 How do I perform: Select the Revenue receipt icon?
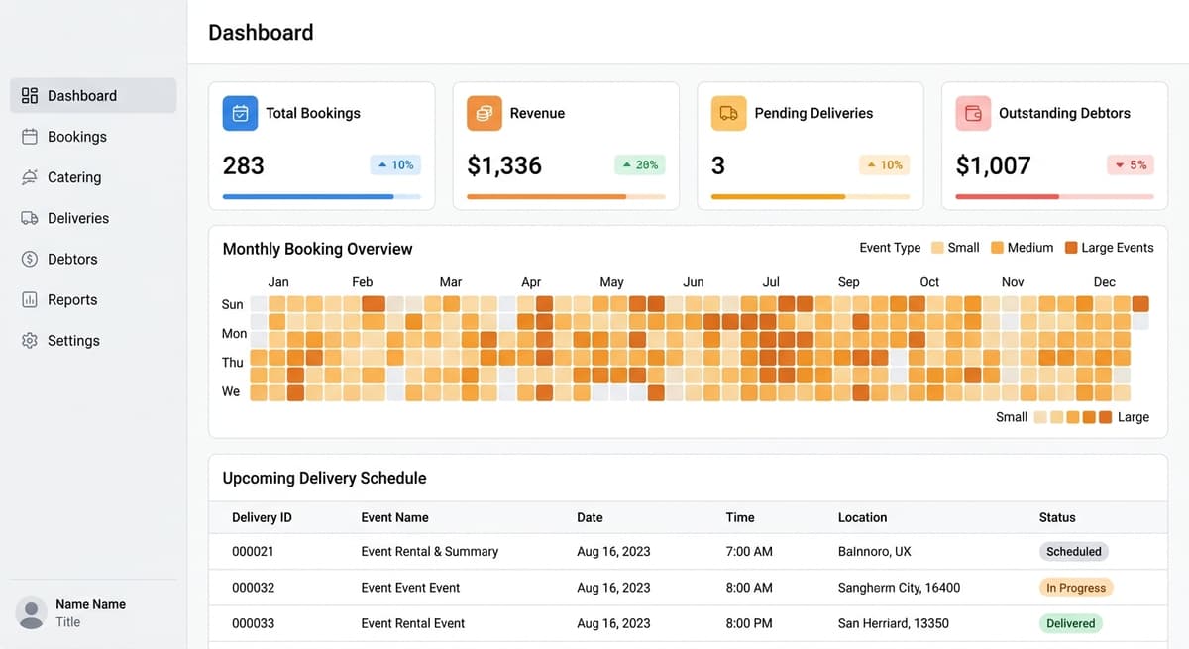[484, 113]
